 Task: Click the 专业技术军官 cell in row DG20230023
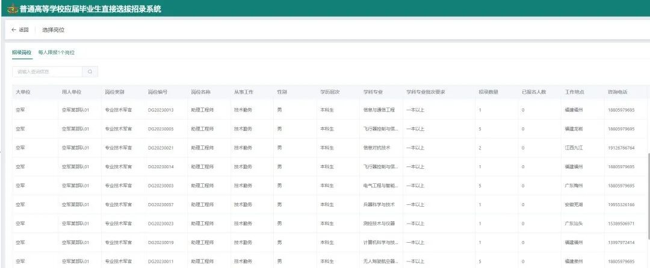118,224
